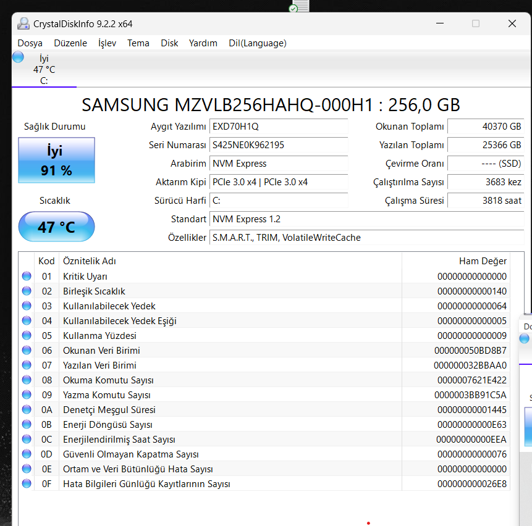The height and width of the screenshot is (526, 532).
Task: Click the Aktarım Kipi field PCIe 3.0 x4
Action: tap(279, 182)
